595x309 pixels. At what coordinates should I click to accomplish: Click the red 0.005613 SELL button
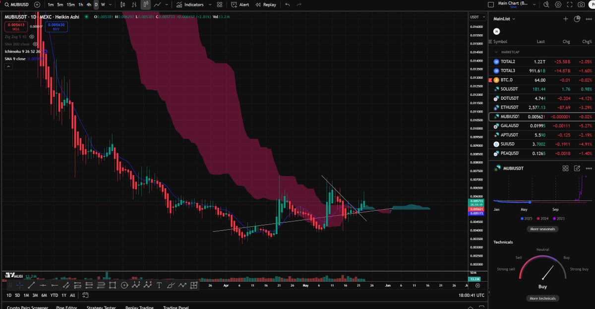click(16, 27)
